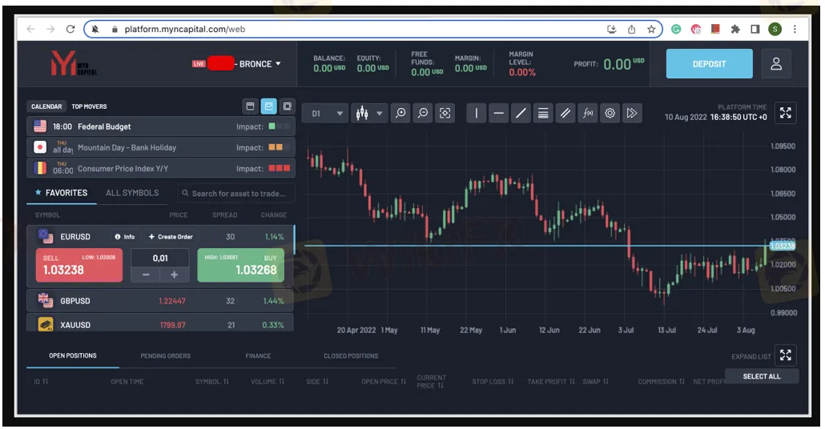Open the candlestick chart type dropdown

coord(368,113)
